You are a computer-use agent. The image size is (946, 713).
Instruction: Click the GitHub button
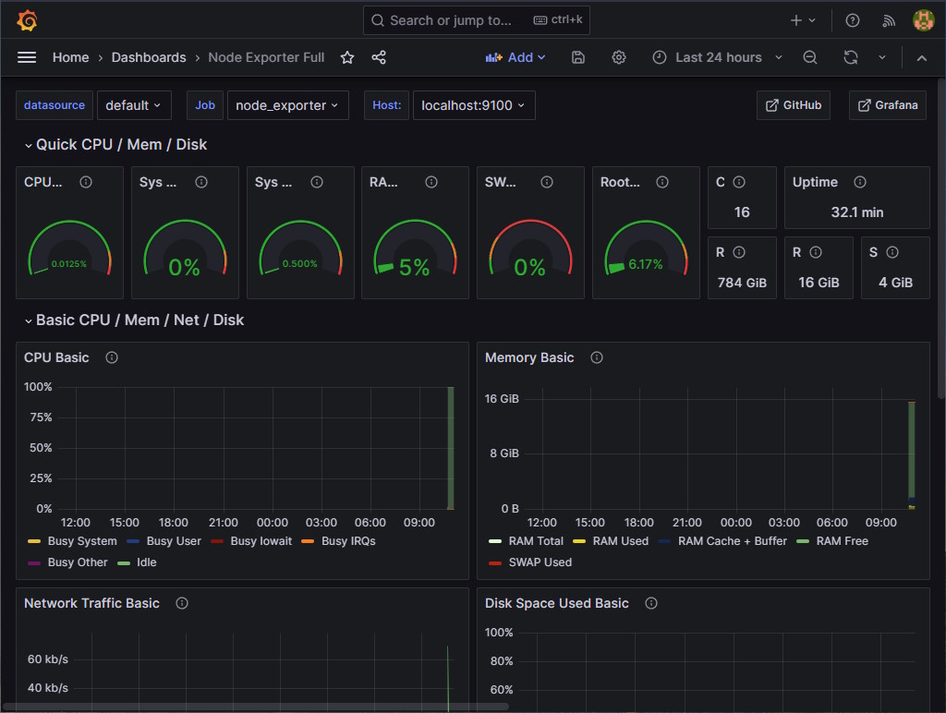point(793,104)
